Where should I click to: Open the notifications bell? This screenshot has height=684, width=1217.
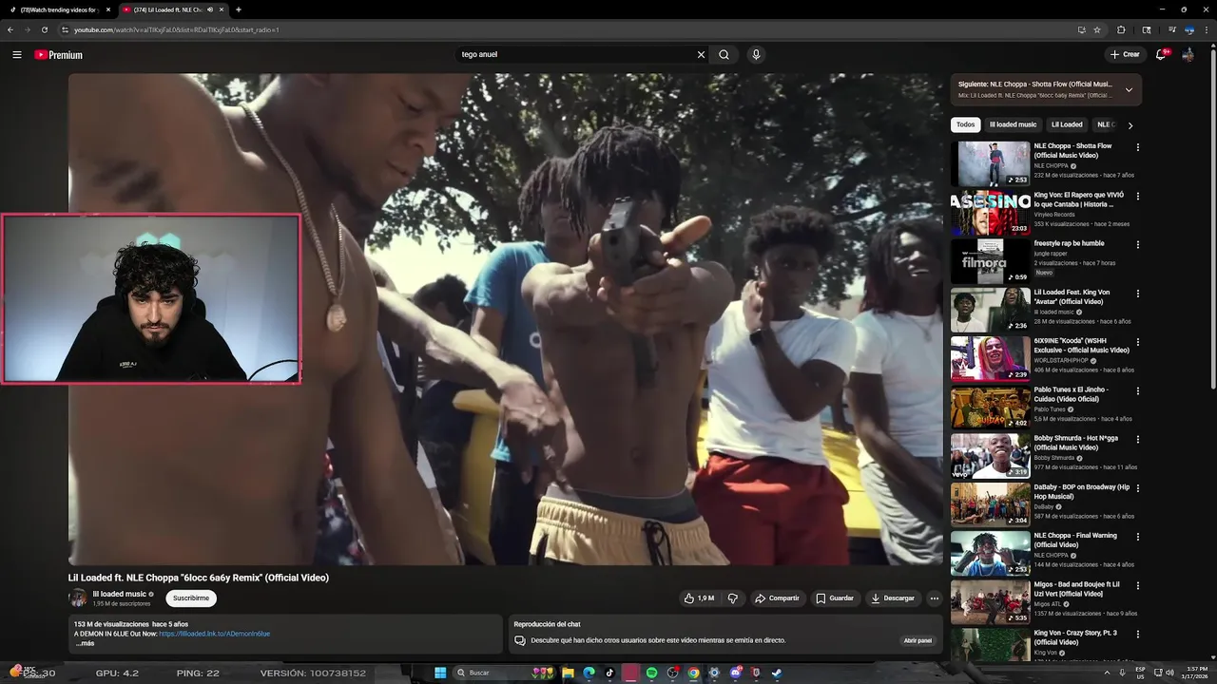pyautogui.click(x=1161, y=54)
